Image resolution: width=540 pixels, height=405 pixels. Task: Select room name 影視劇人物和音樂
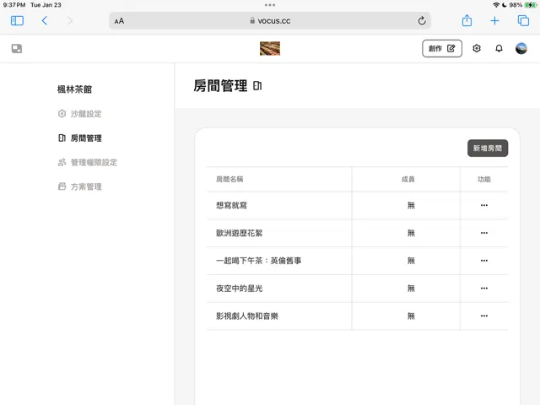(x=247, y=316)
